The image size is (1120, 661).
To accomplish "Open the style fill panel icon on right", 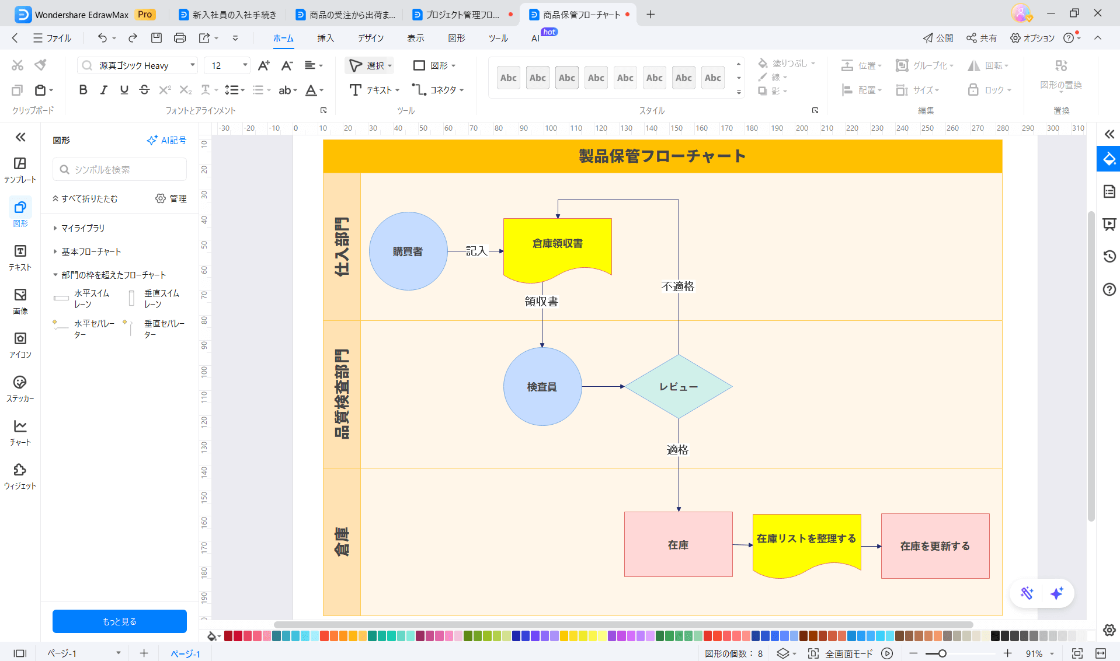I will (1109, 159).
